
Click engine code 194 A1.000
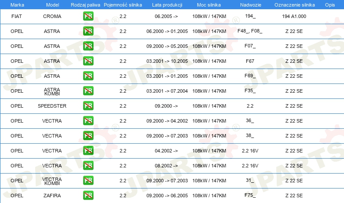pos(294,16)
